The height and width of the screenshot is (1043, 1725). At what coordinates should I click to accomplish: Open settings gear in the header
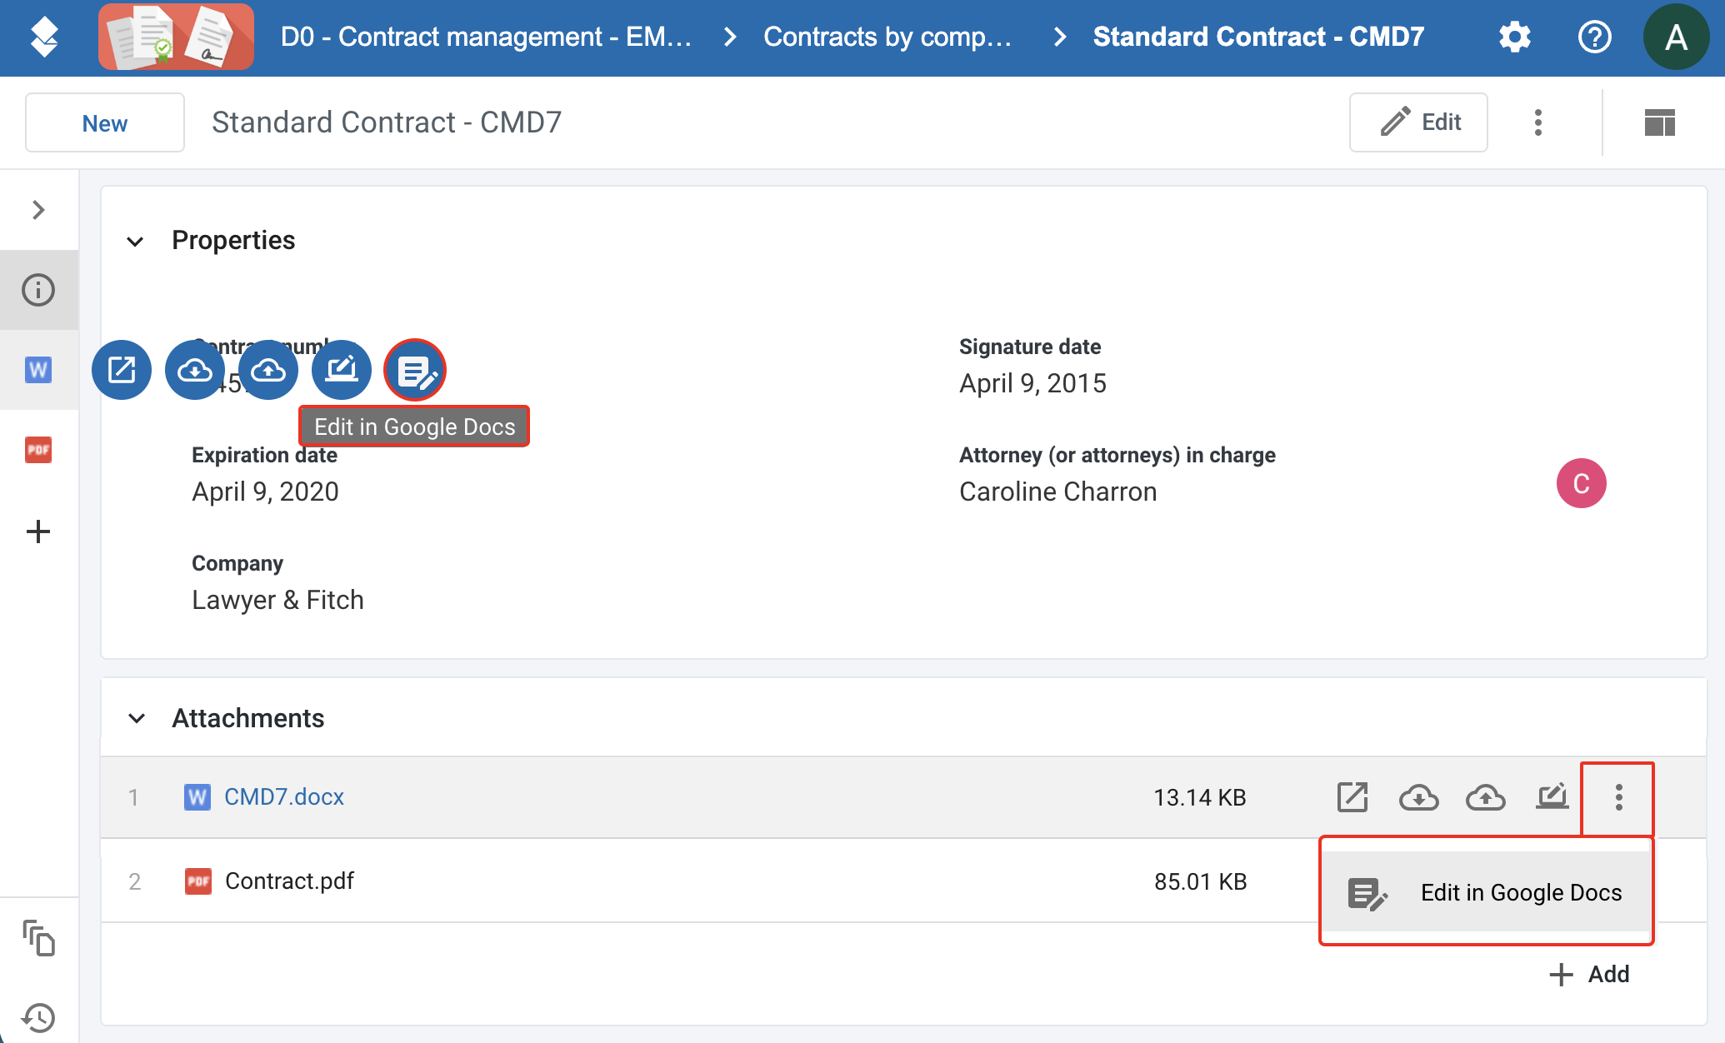tap(1514, 37)
